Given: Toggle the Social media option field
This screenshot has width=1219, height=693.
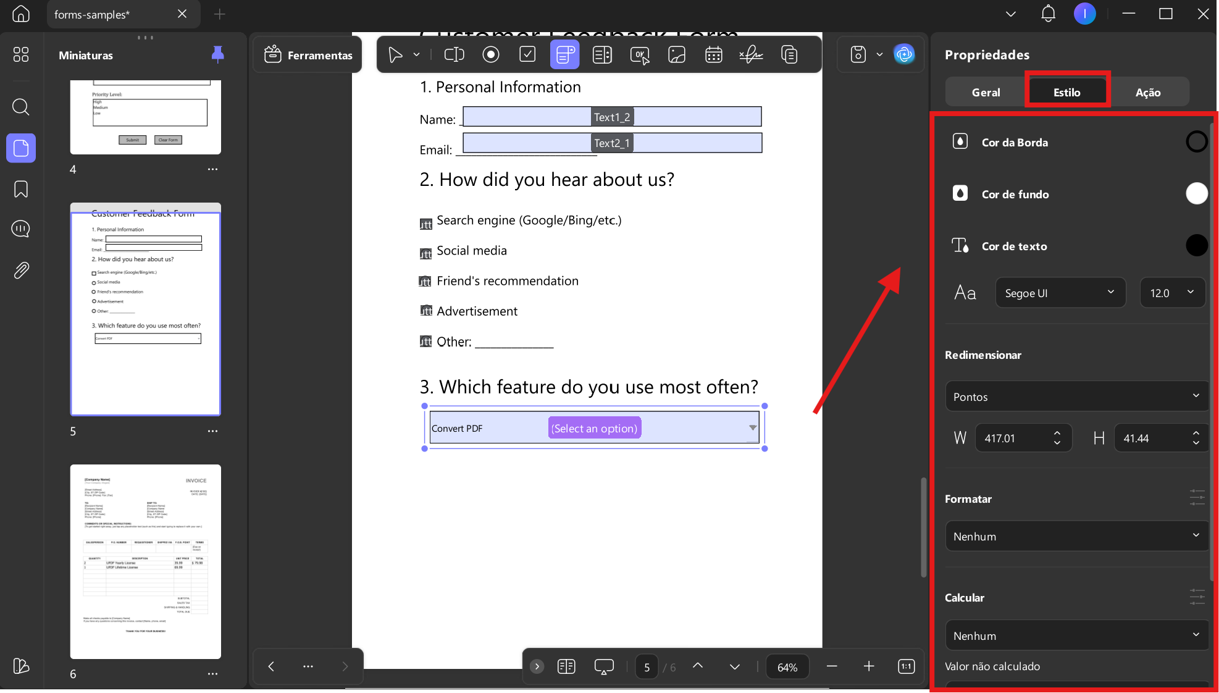Looking at the screenshot, I should pyautogui.click(x=425, y=253).
